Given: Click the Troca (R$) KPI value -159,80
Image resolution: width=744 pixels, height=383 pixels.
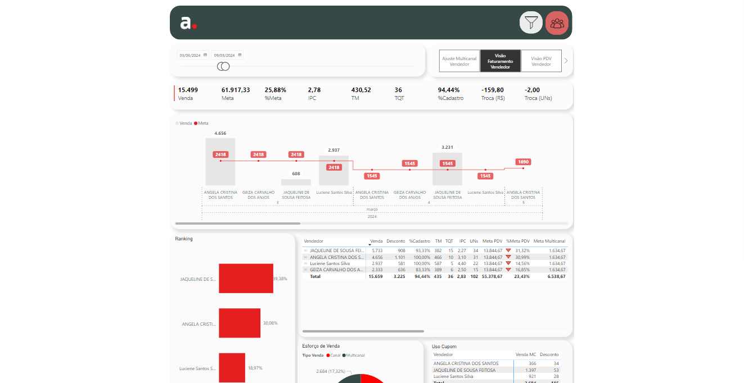Looking at the screenshot, I should (493, 90).
